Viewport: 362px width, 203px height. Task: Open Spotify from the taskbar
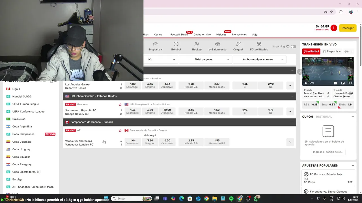(x=231, y=198)
